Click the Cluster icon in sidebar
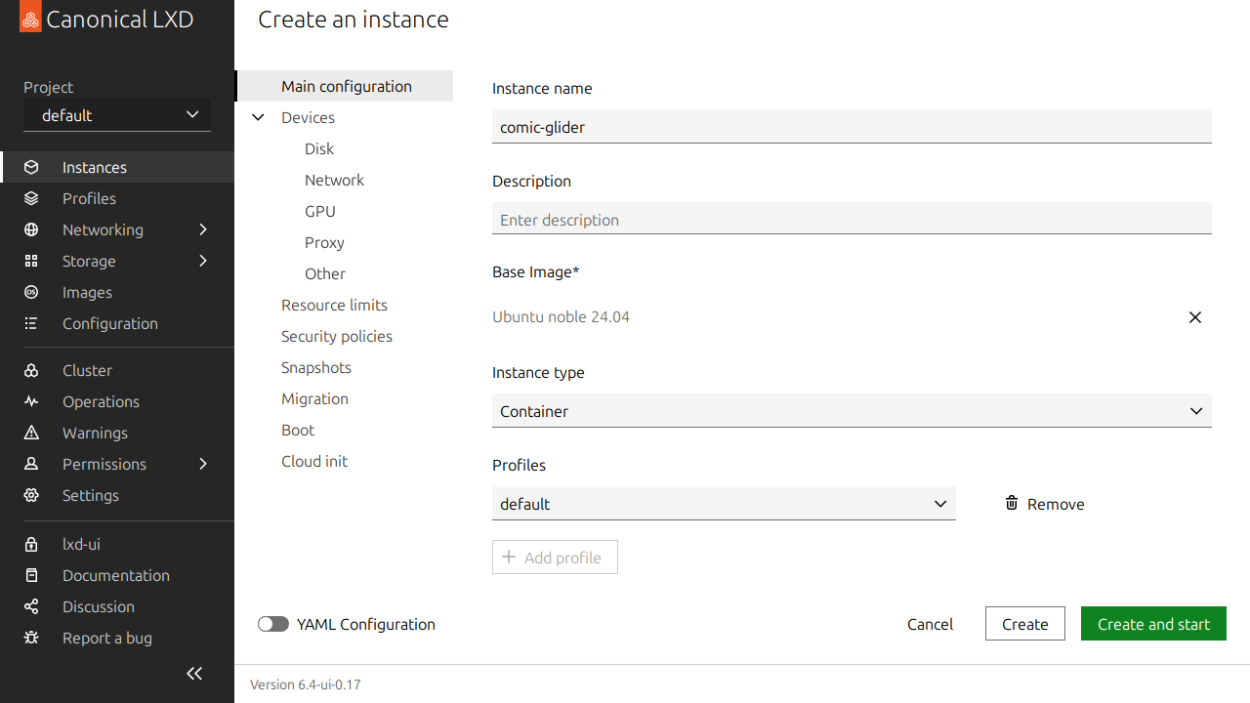The image size is (1250, 703). [31, 370]
